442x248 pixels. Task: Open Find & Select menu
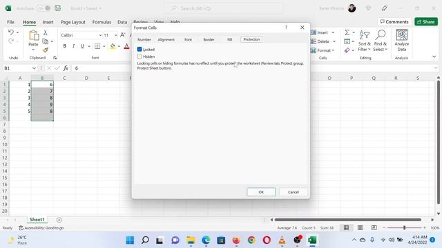(381, 41)
